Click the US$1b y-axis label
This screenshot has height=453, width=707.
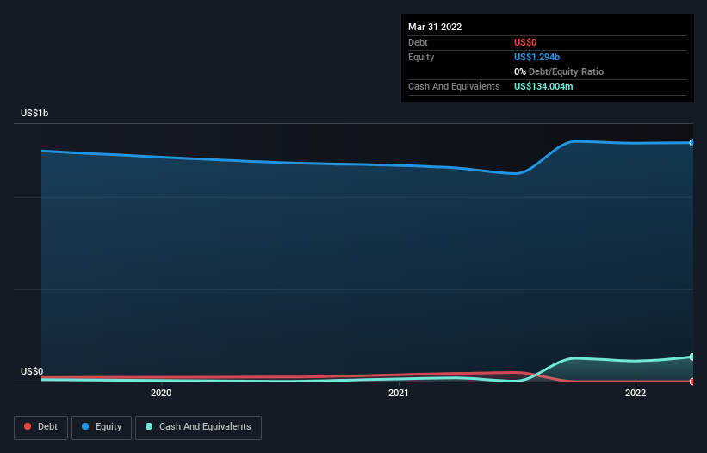tap(34, 113)
